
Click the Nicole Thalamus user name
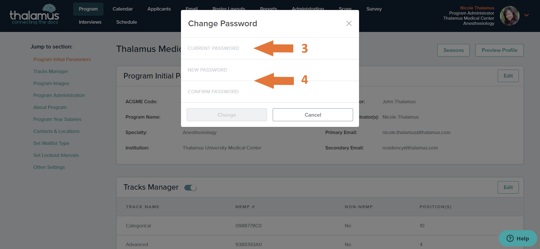click(x=477, y=8)
